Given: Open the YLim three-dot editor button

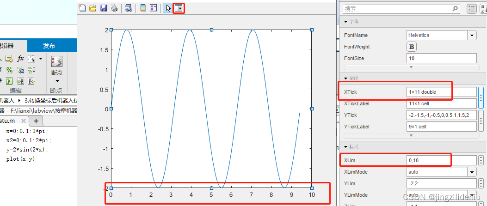Looking at the screenshot, I should pos(481,183).
